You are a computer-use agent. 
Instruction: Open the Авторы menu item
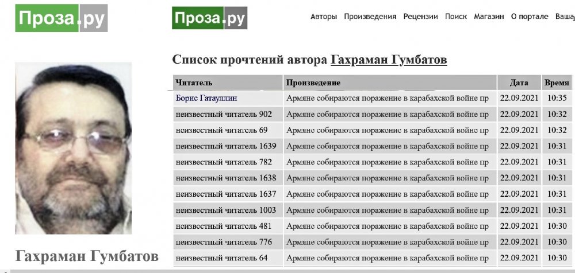(x=323, y=17)
